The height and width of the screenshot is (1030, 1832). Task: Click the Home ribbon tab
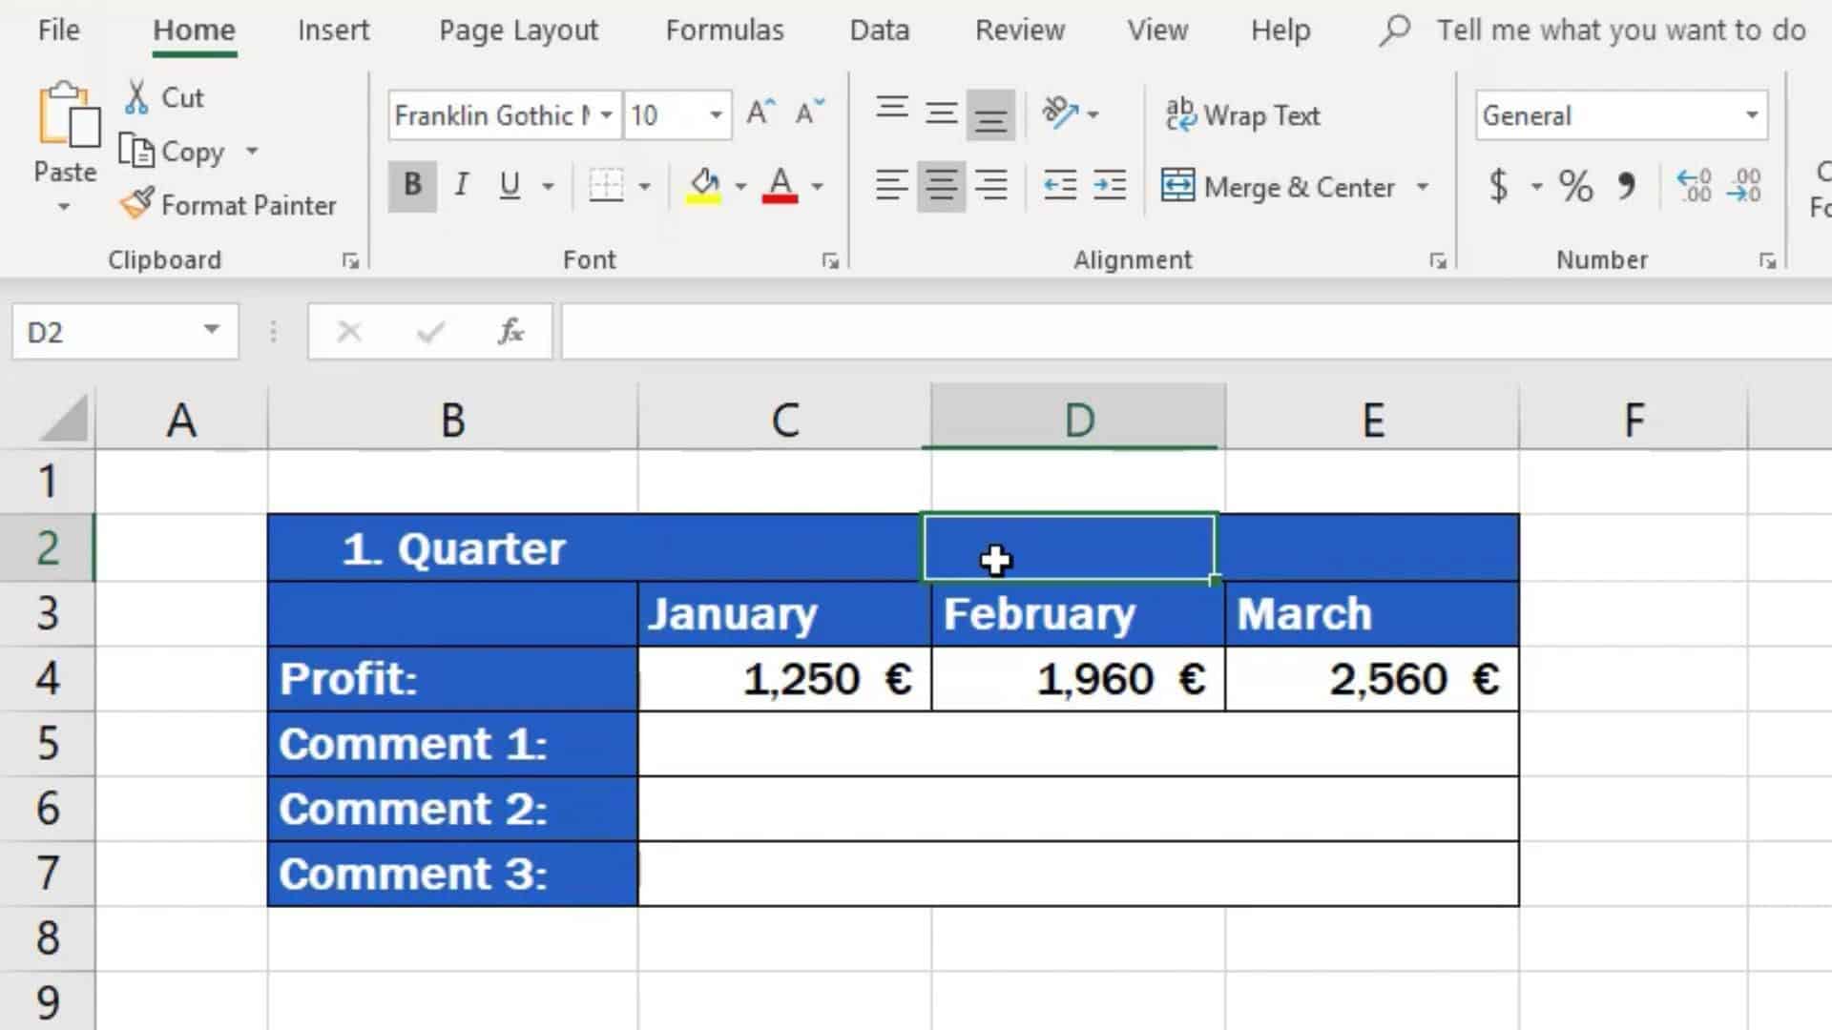pyautogui.click(x=194, y=29)
